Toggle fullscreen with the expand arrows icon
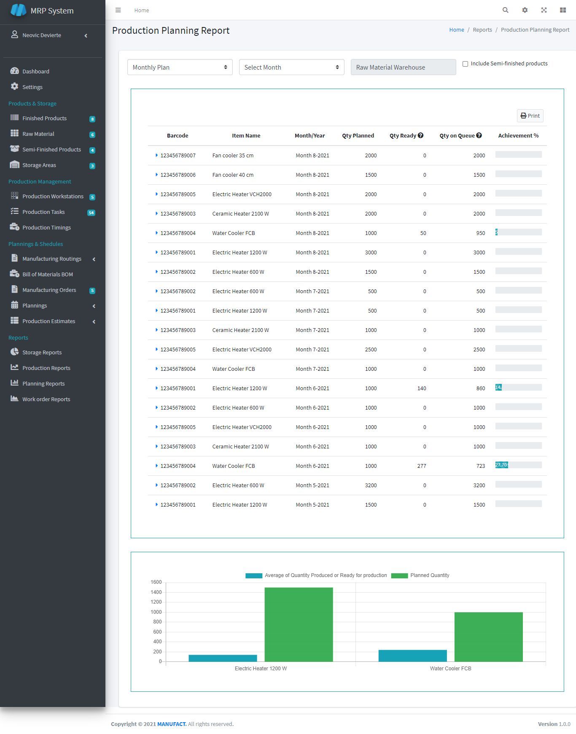The width and height of the screenshot is (576, 734). click(544, 10)
